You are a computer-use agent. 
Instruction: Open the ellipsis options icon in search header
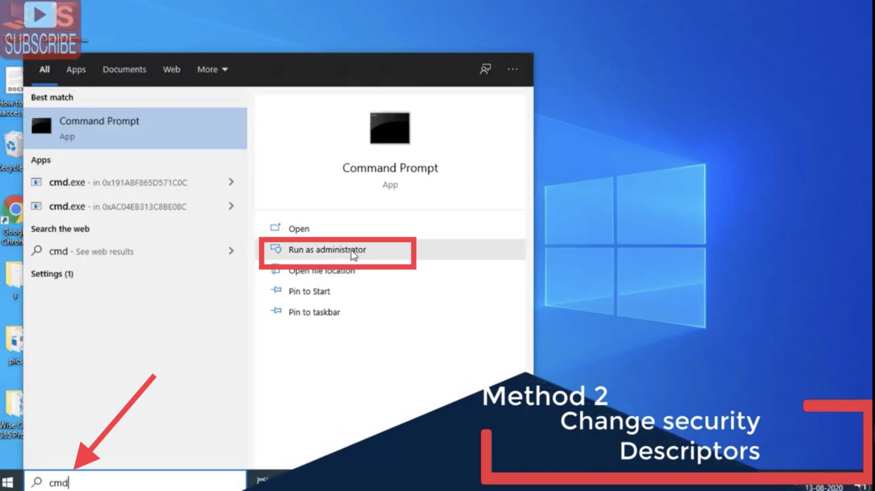[512, 69]
